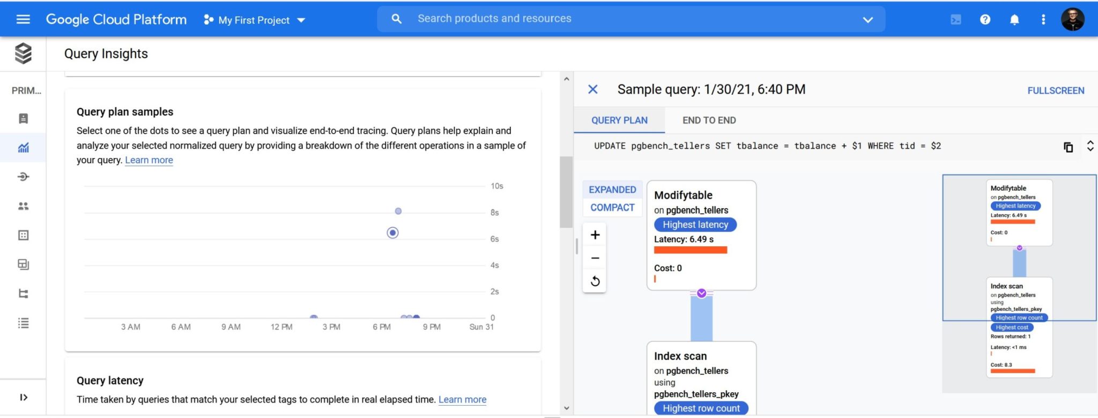Activate Cloud Shell icon
The height and width of the screenshot is (418, 1098).
pos(955,20)
